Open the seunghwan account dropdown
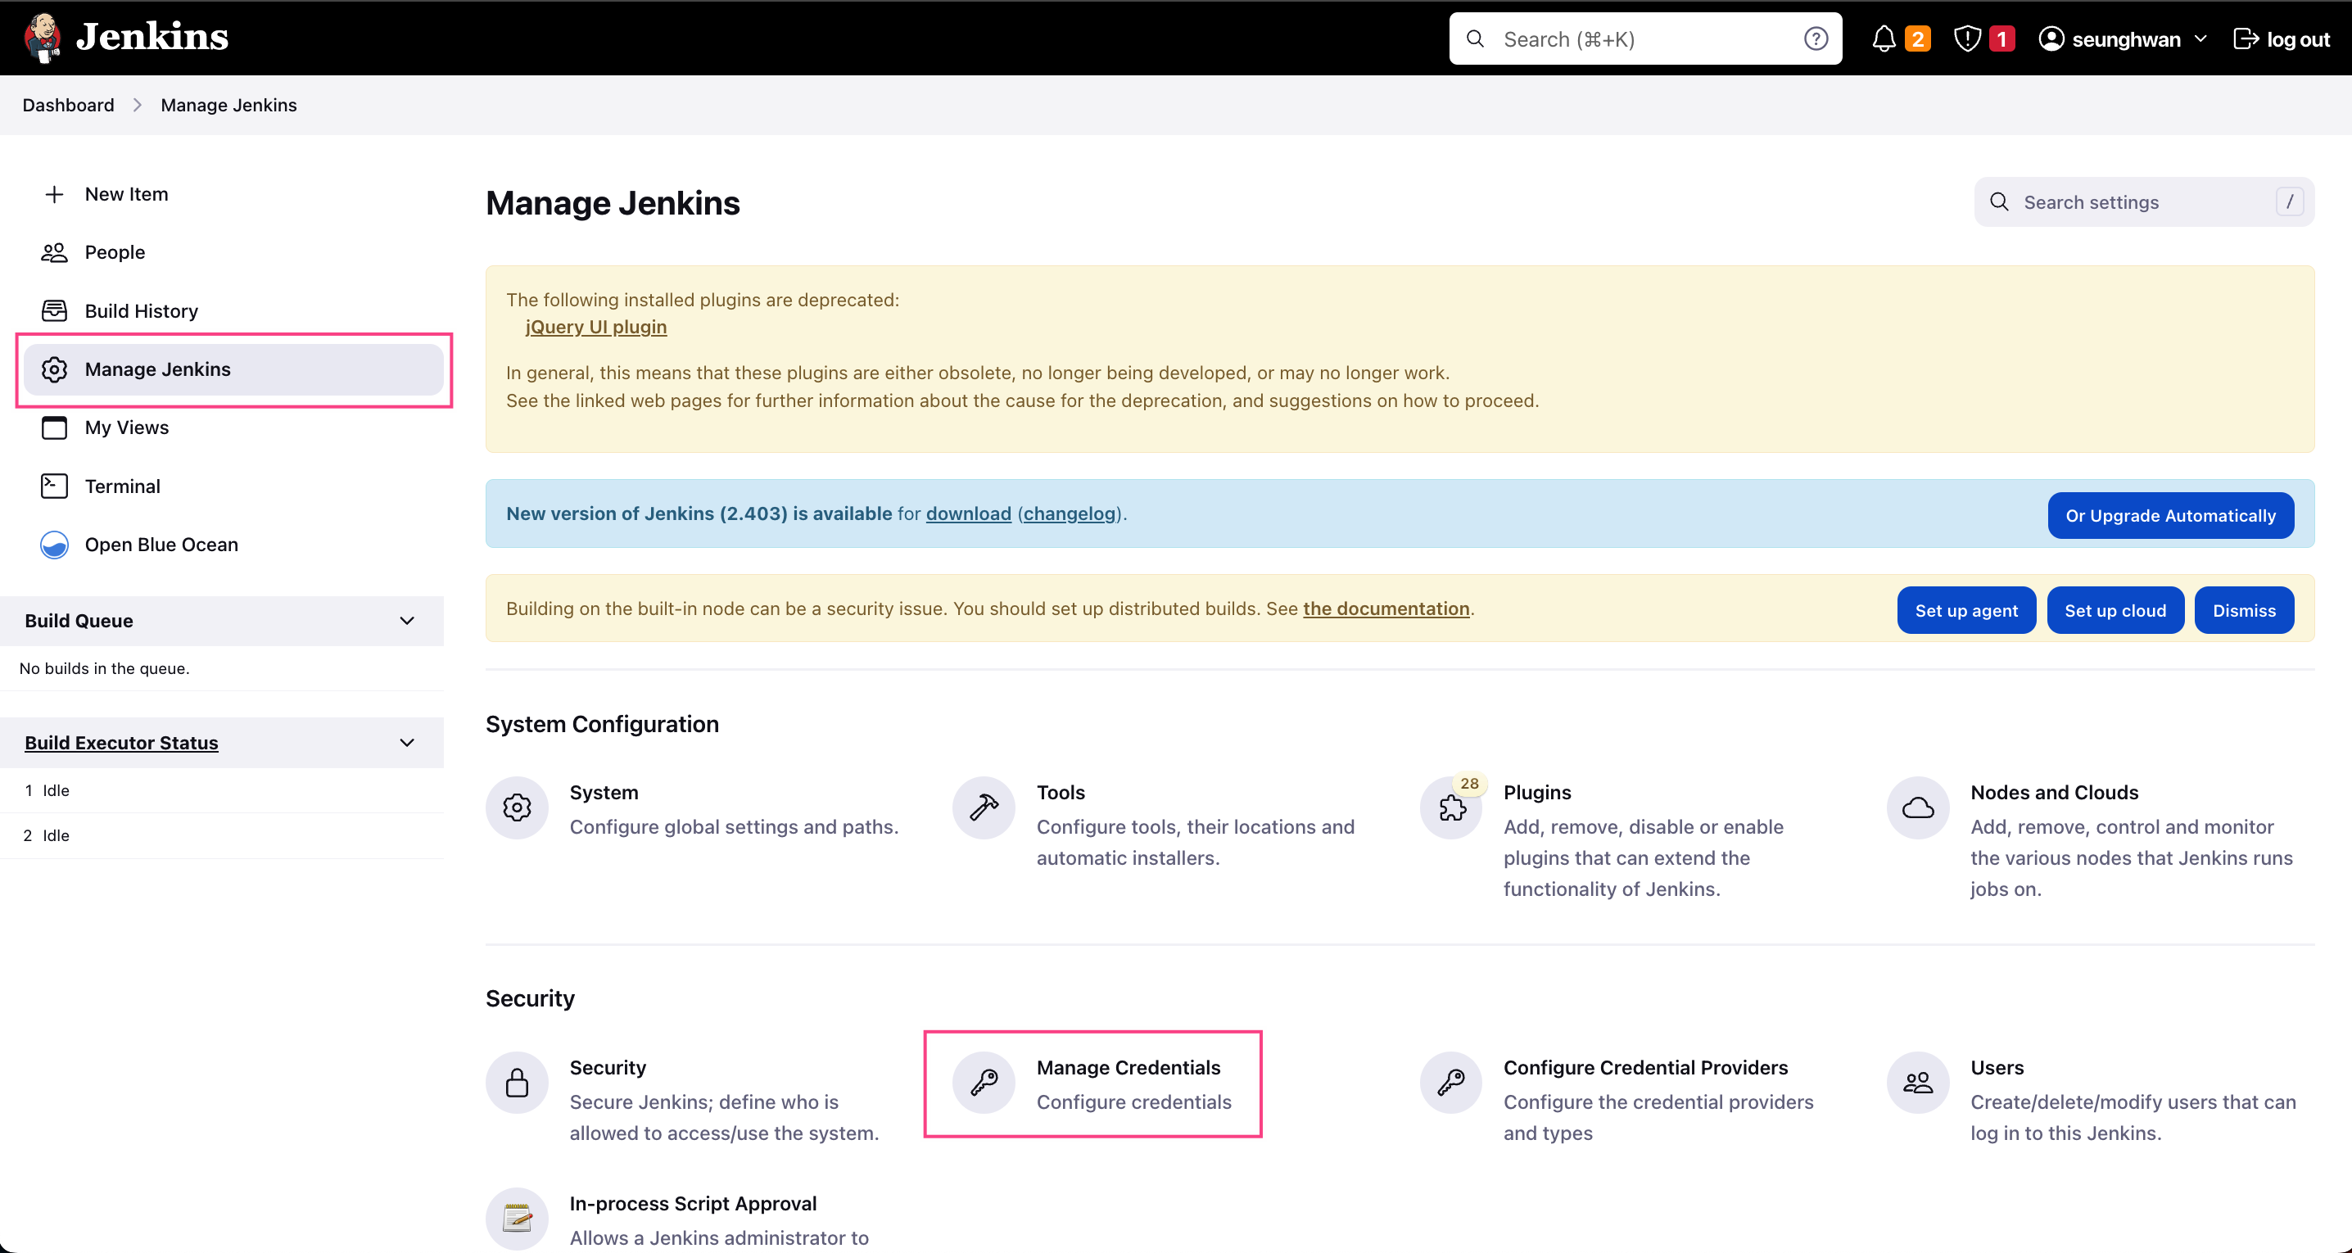2352x1253 pixels. 2123,38
